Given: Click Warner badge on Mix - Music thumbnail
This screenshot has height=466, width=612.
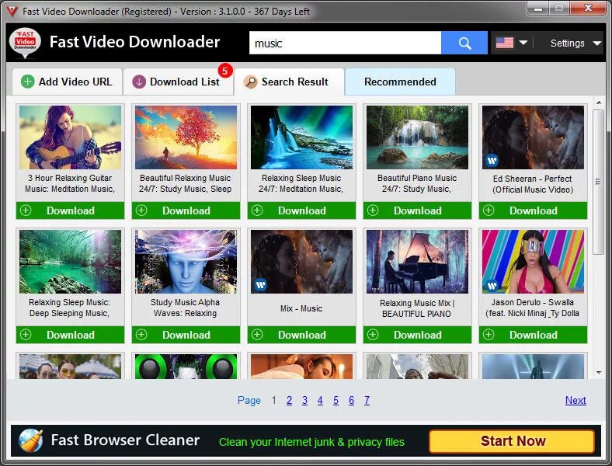Looking at the screenshot, I should [x=261, y=284].
